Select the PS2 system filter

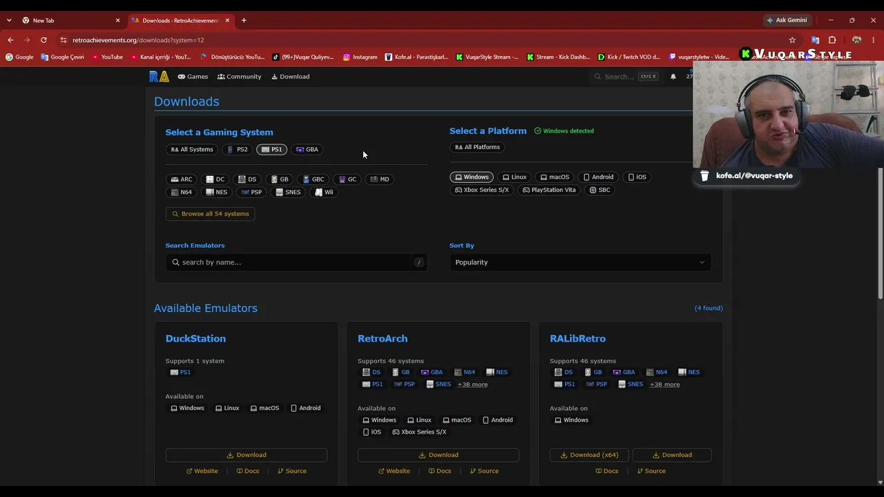point(237,149)
